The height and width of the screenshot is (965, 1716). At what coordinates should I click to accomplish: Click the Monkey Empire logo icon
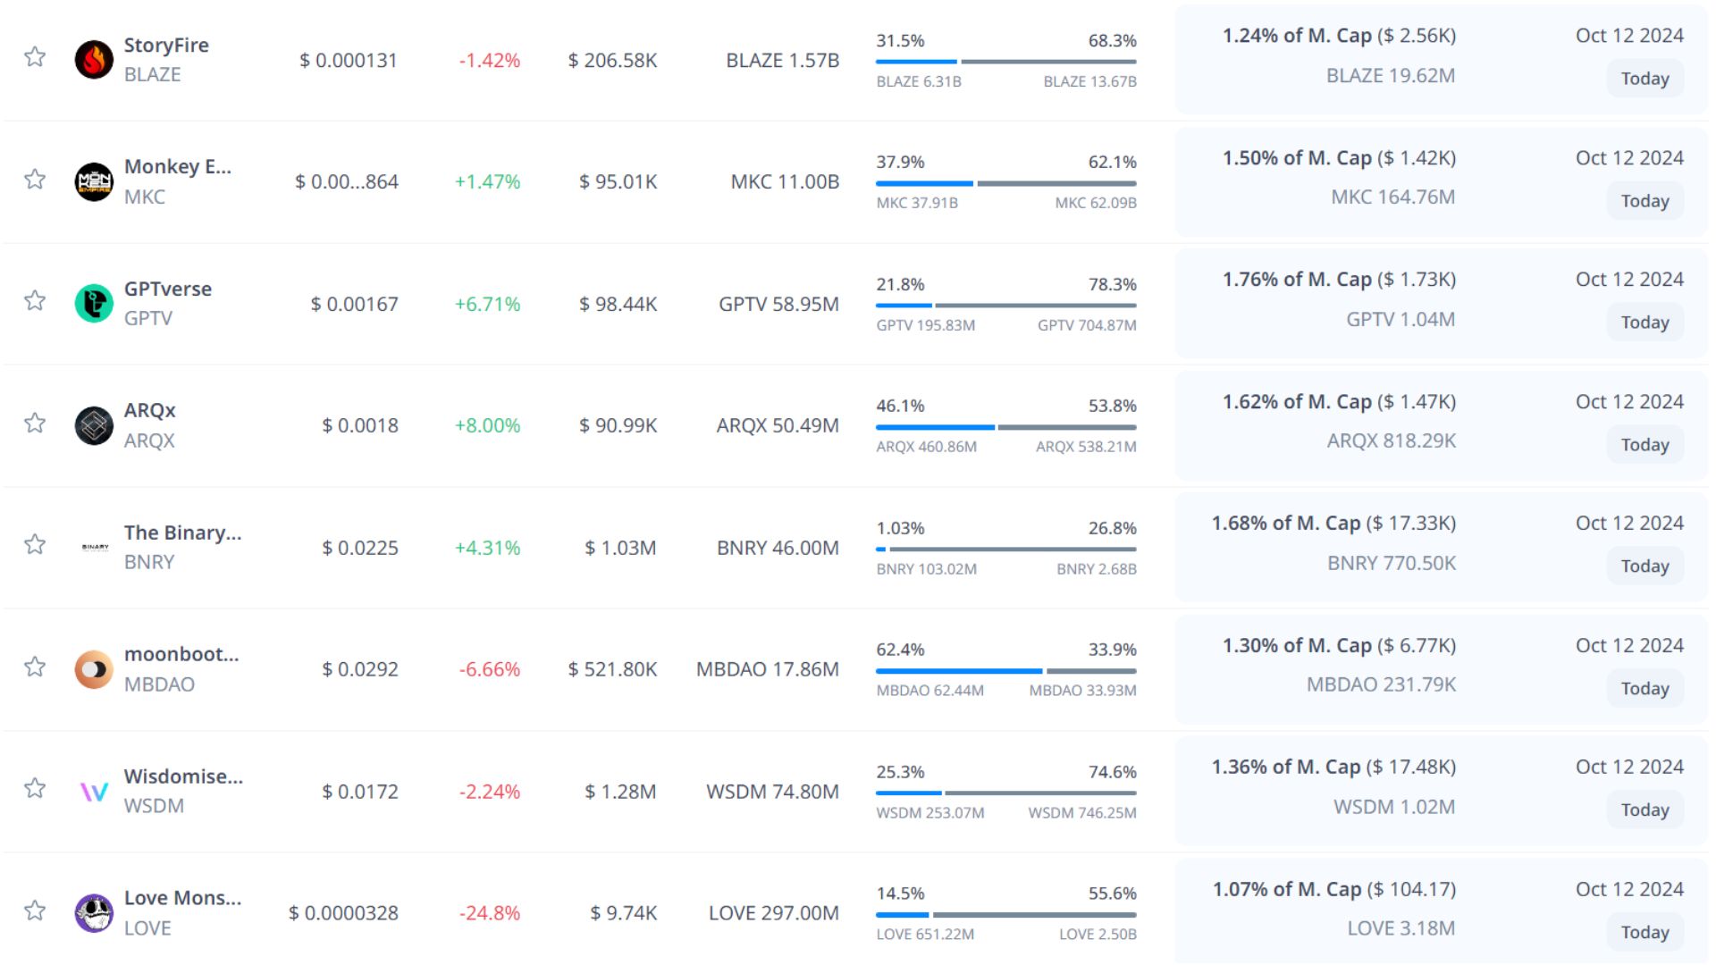point(94,181)
